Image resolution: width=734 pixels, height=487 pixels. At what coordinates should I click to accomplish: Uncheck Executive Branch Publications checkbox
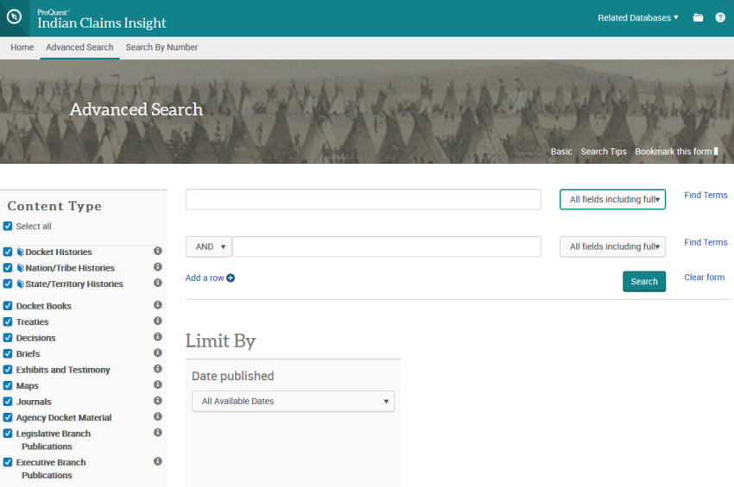8,462
